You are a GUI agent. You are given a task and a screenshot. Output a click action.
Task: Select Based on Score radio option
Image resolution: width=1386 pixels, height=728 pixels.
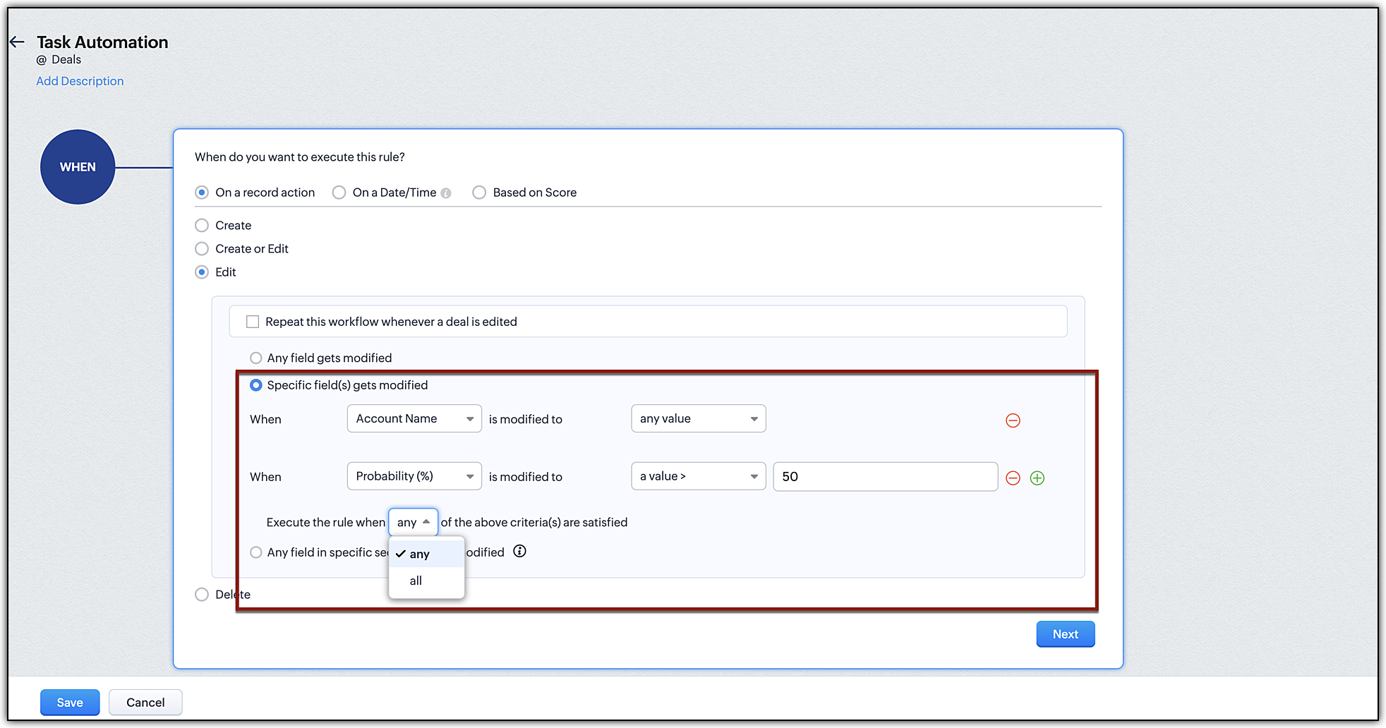tap(479, 193)
